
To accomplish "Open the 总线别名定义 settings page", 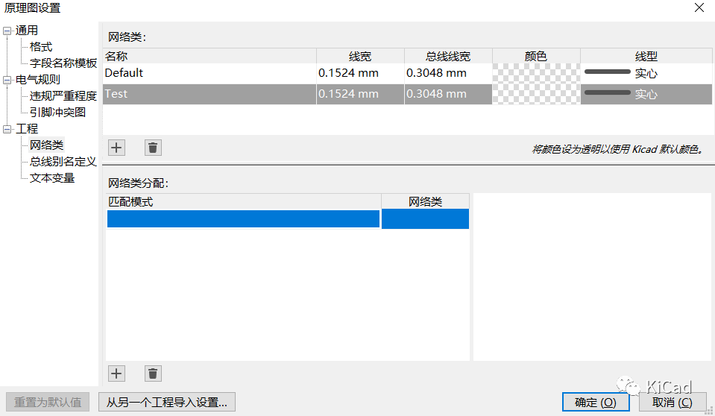I will (x=63, y=162).
